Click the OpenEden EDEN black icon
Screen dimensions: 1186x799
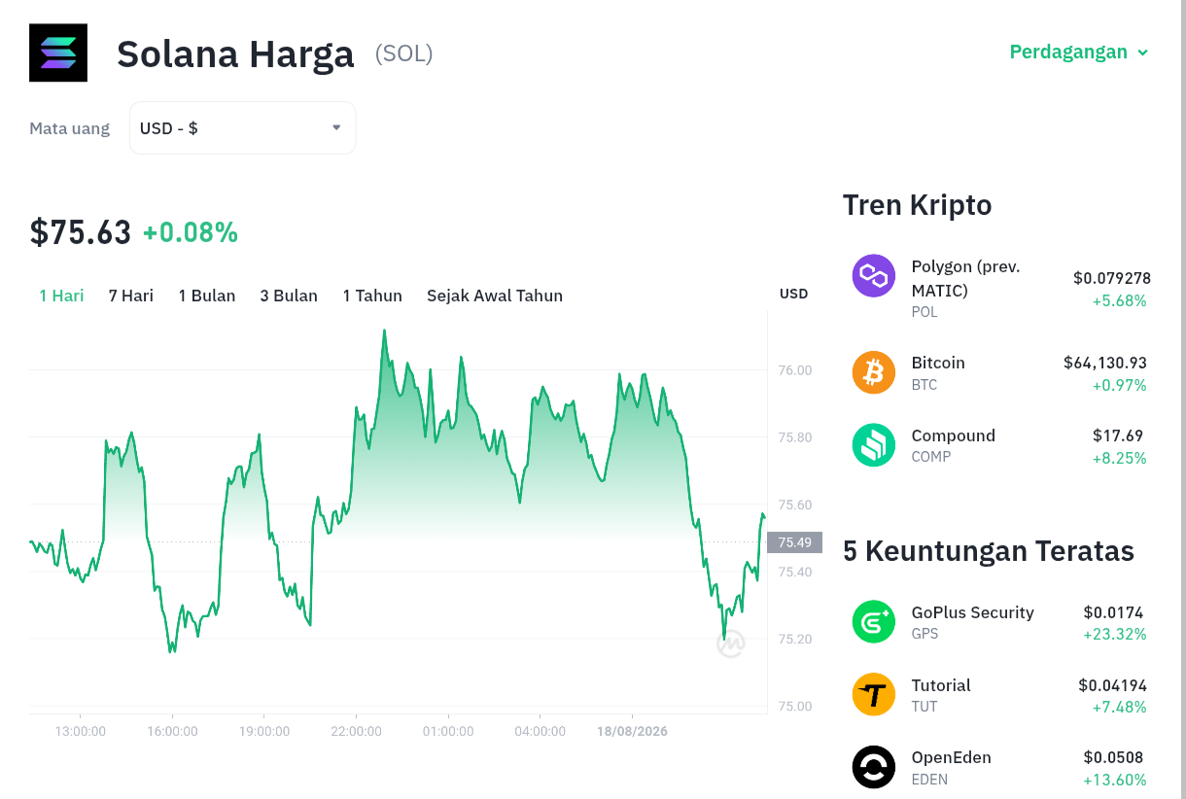[873, 767]
